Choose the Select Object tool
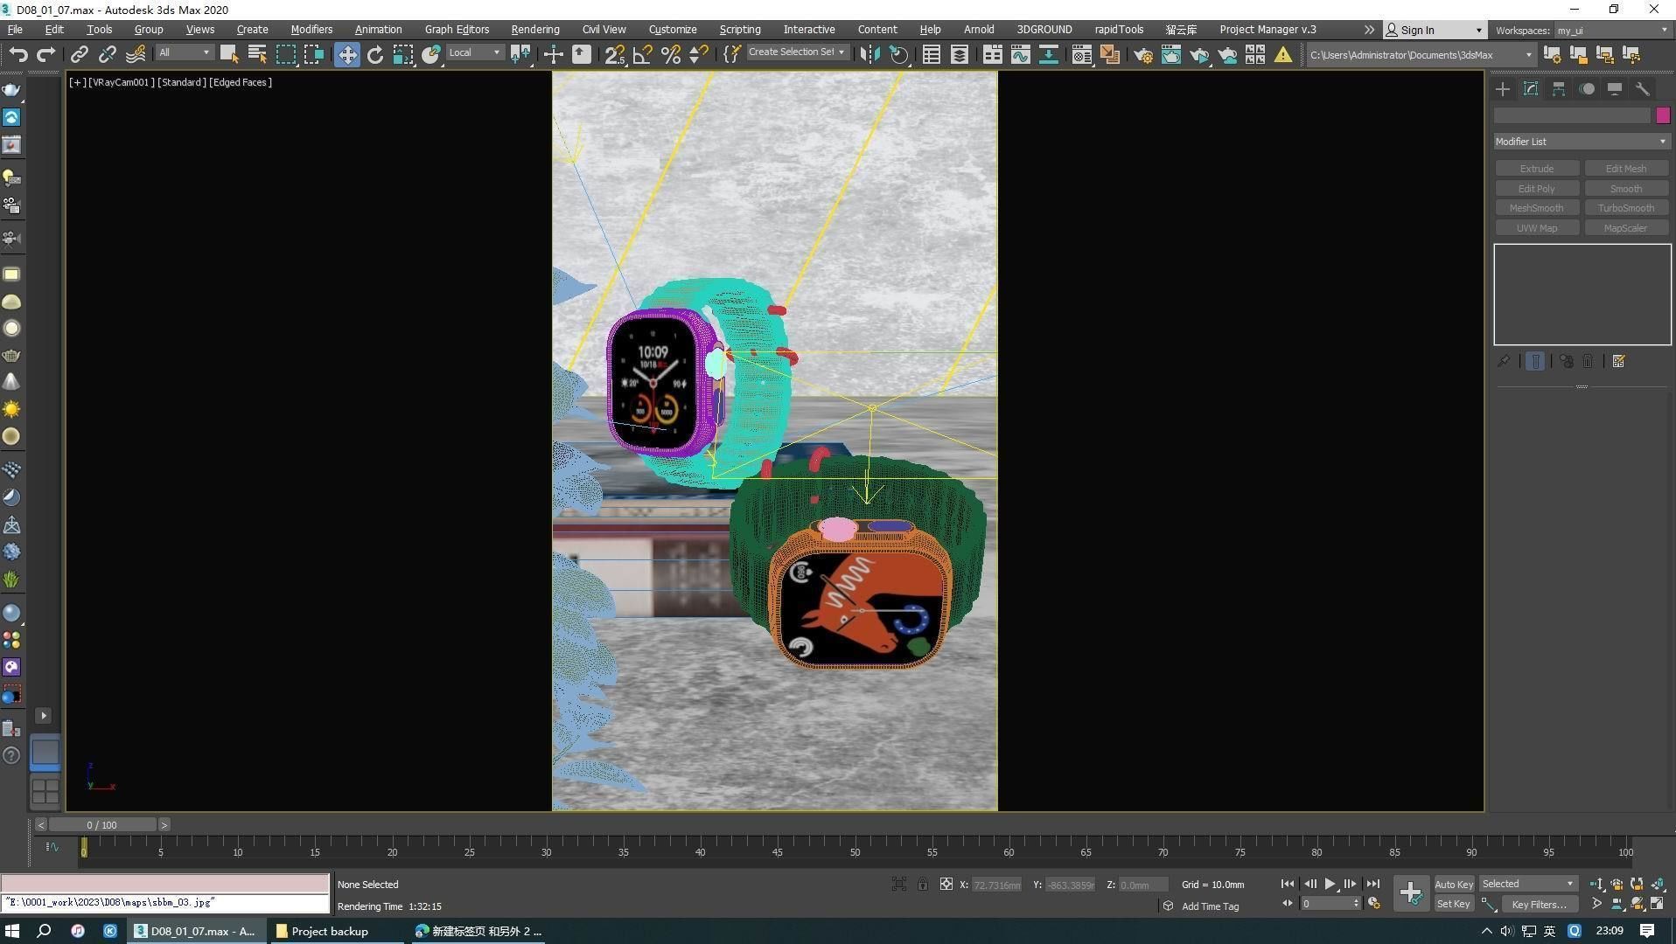This screenshot has height=944, width=1676. point(229,55)
